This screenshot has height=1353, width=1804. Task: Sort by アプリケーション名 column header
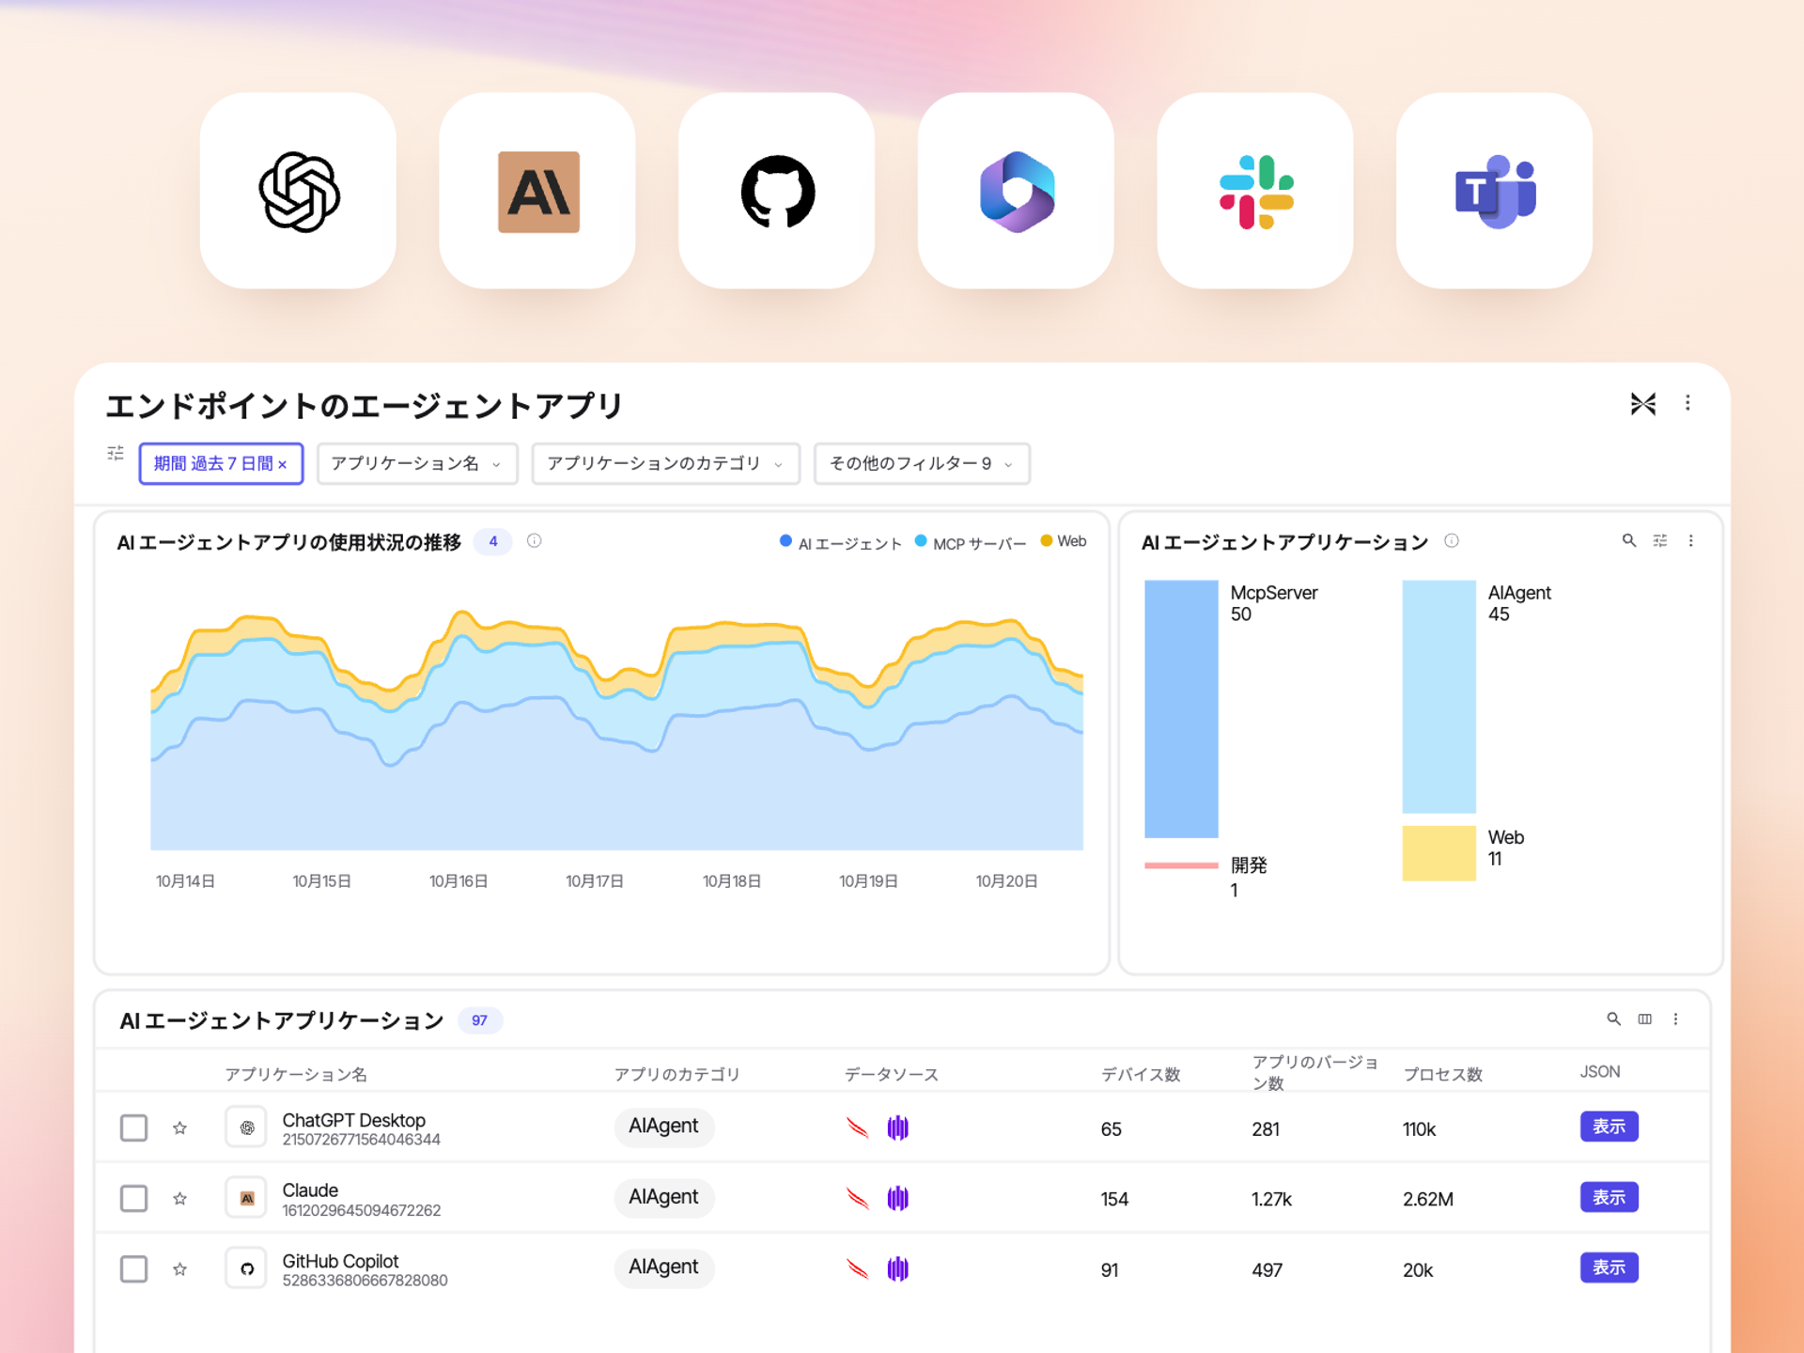(x=296, y=1074)
